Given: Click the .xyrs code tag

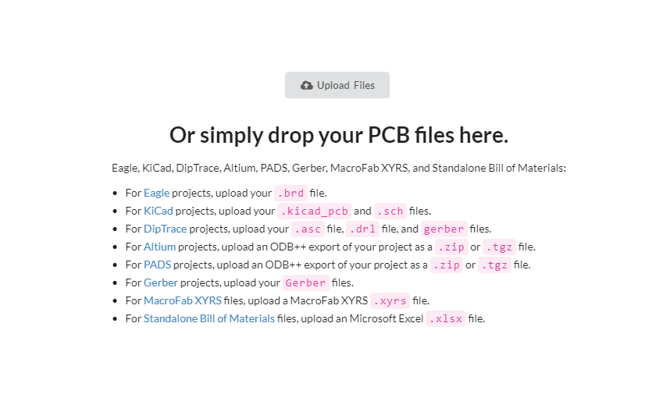Looking at the screenshot, I should [x=390, y=301].
